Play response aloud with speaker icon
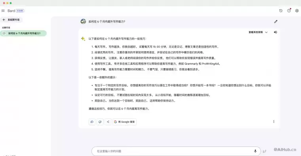 276,32
